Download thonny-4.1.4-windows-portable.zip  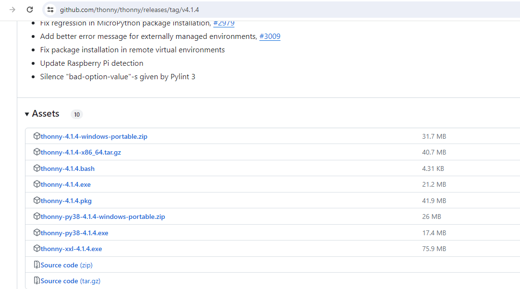point(94,136)
